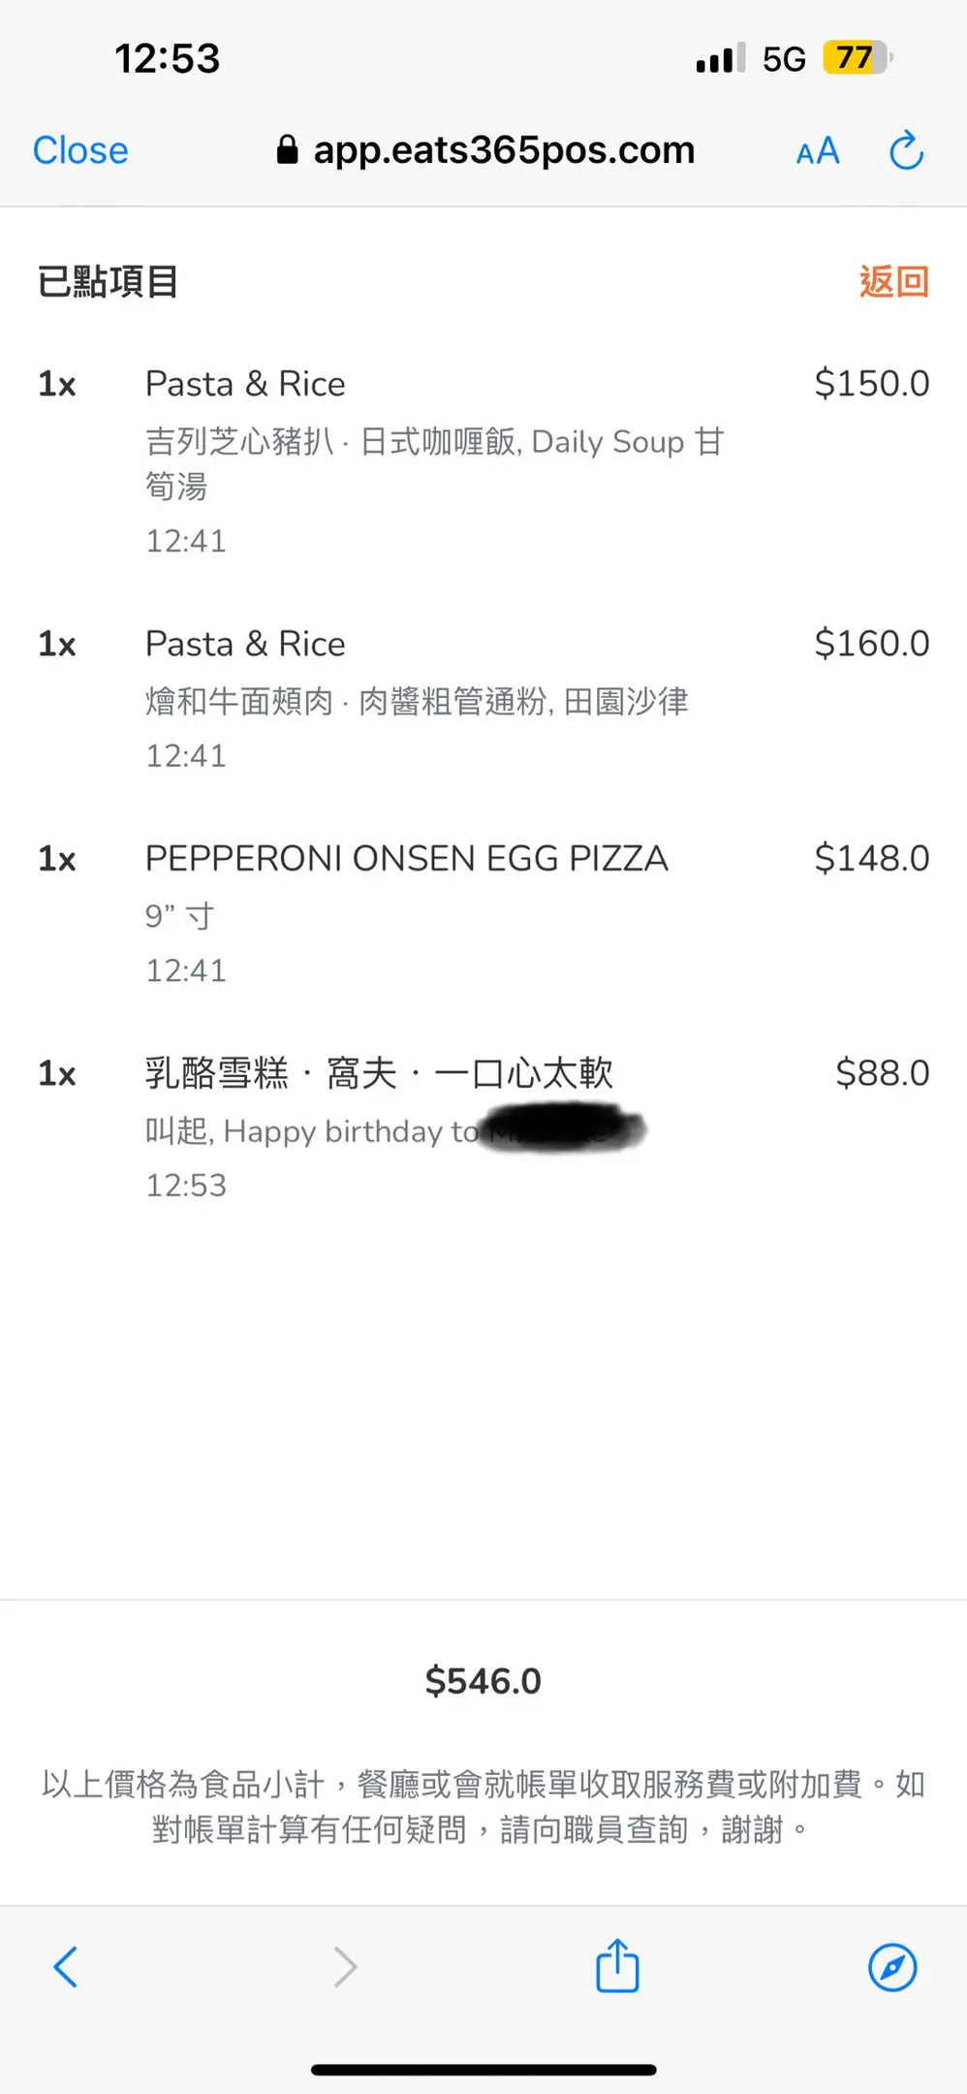Tap the cellular signal bars icon
Image resolution: width=967 pixels, height=2094 pixels.
coord(720,59)
